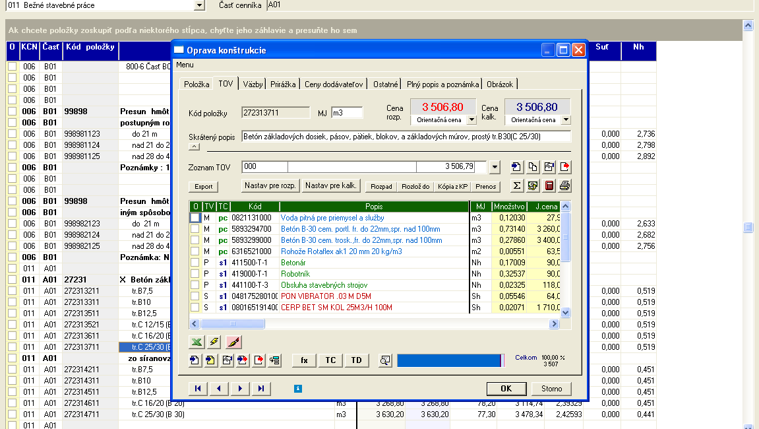The image size is (759, 429).
Task: Open the red calculator icon
Action: pyautogui.click(x=549, y=185)
